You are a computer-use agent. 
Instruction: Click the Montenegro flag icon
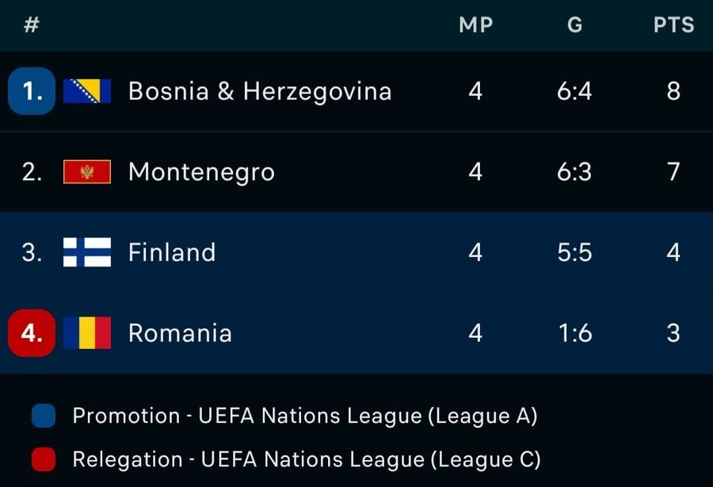pos(87,171)
